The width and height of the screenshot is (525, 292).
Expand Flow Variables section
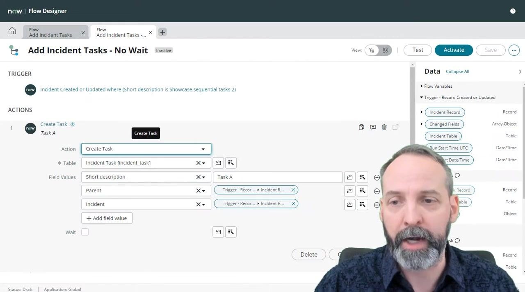421,86
